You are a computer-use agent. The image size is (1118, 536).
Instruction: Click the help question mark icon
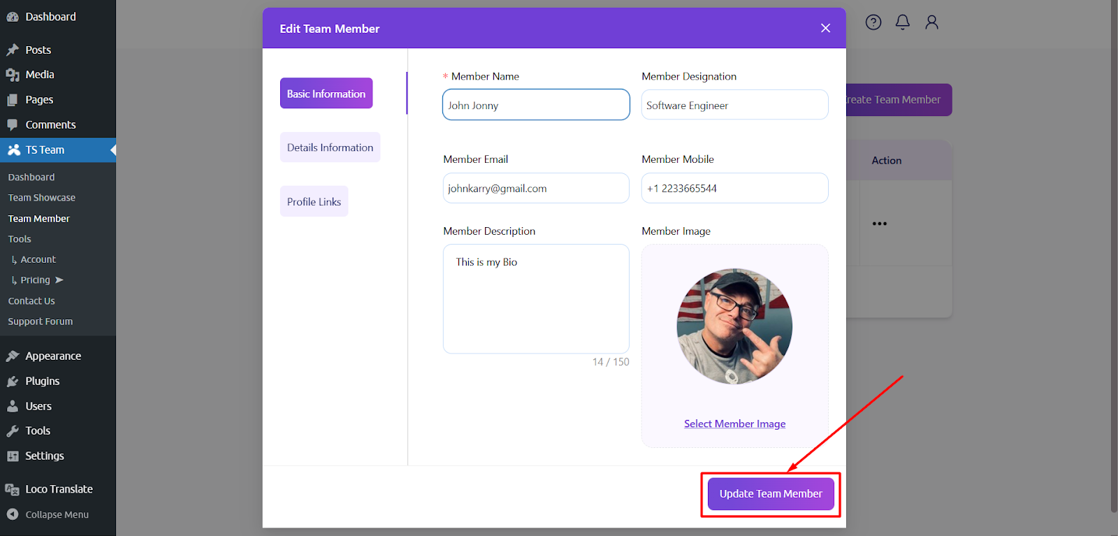[x=873, y=22]
